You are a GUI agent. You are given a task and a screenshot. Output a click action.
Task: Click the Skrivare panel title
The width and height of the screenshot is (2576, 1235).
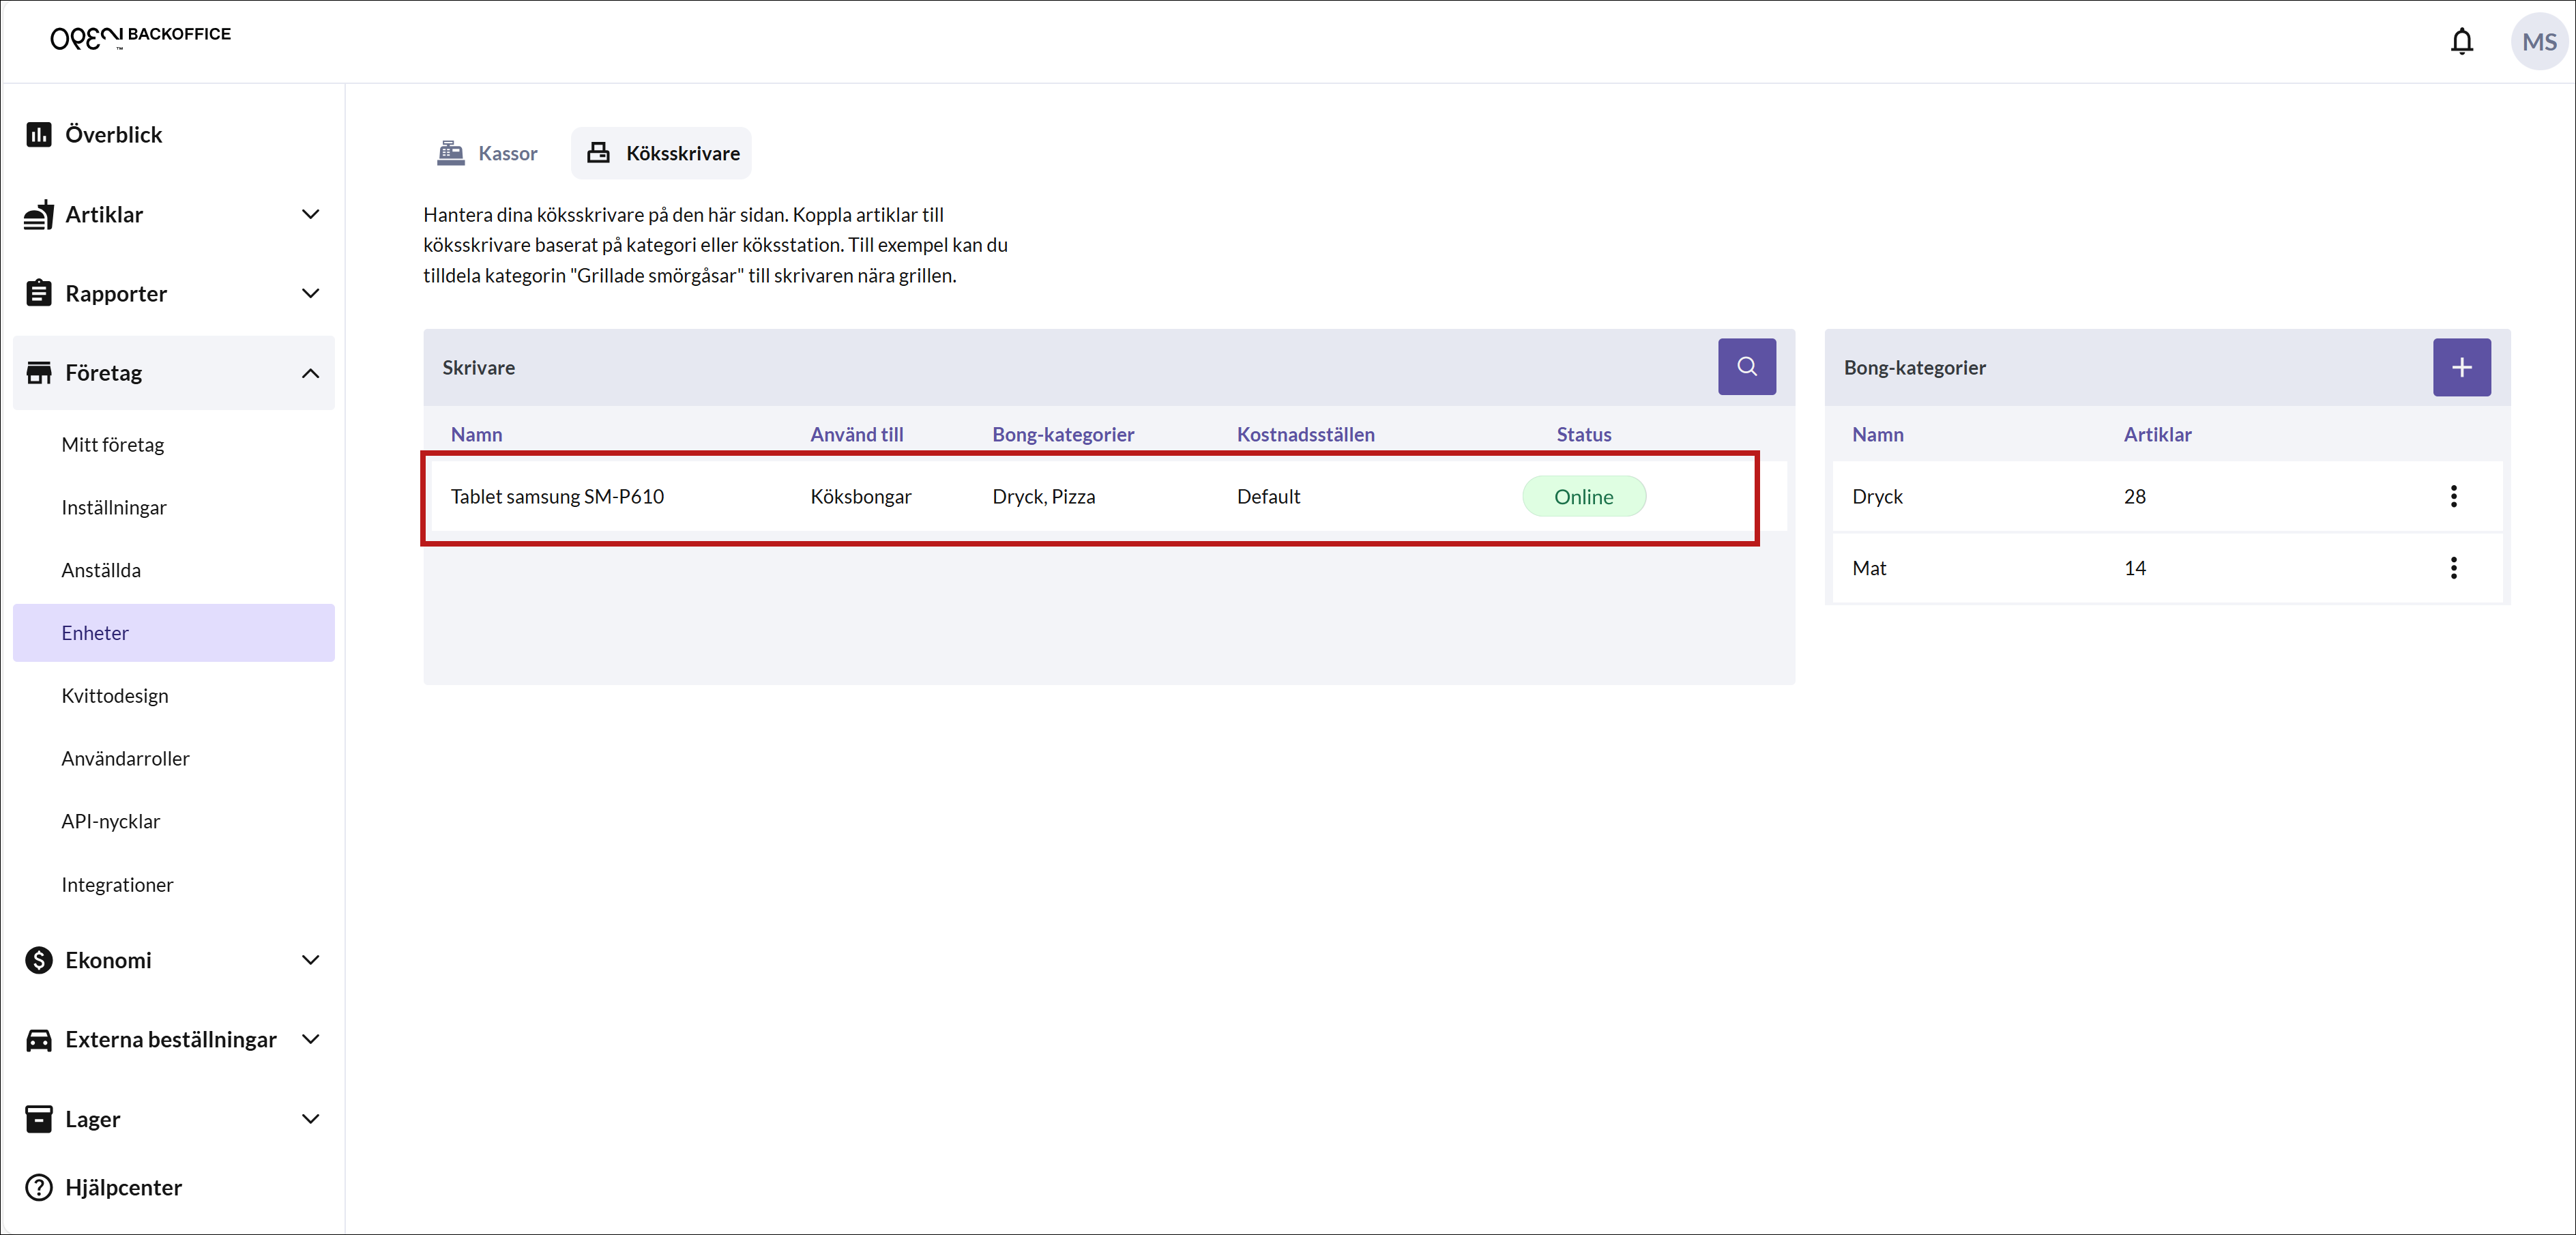point(478,367)
